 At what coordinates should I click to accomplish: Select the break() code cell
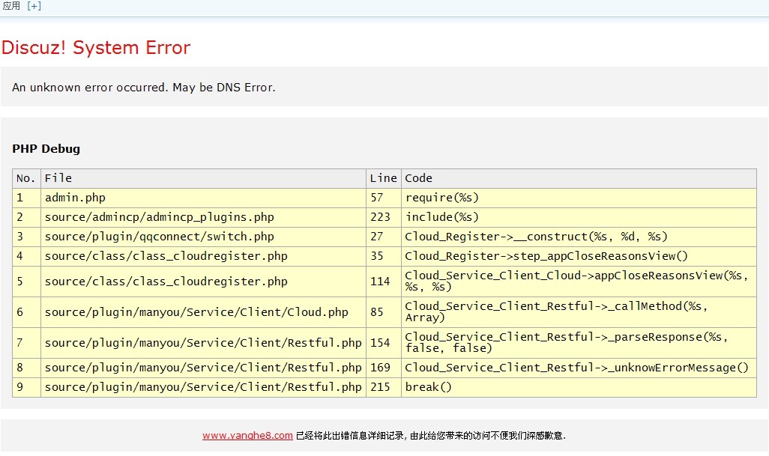579,387
